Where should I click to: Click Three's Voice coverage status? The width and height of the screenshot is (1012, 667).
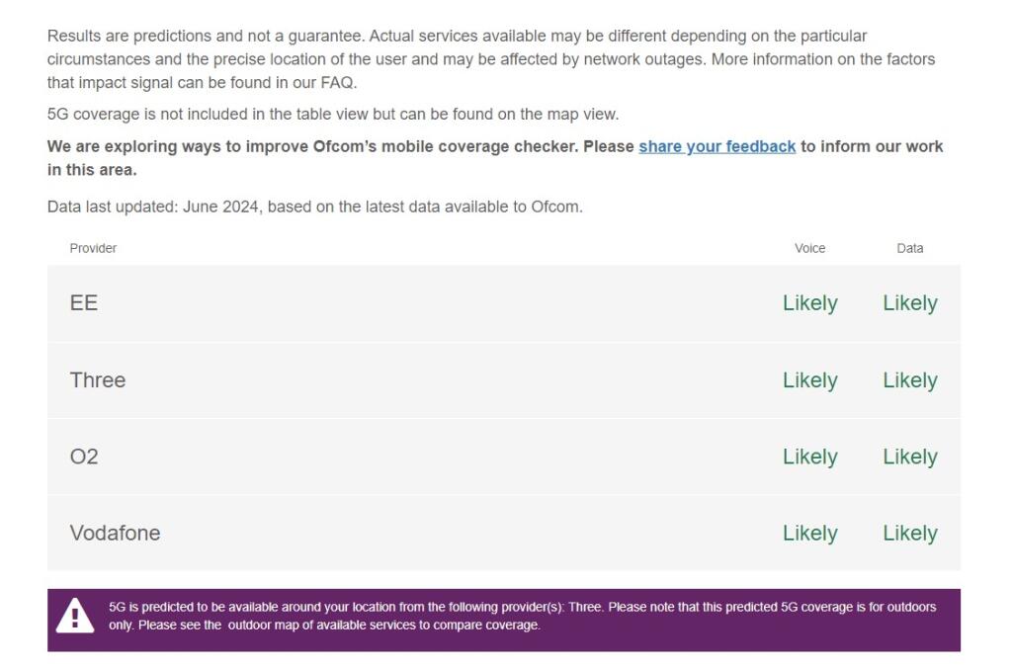pyautogui.click(x=809, y=380)
